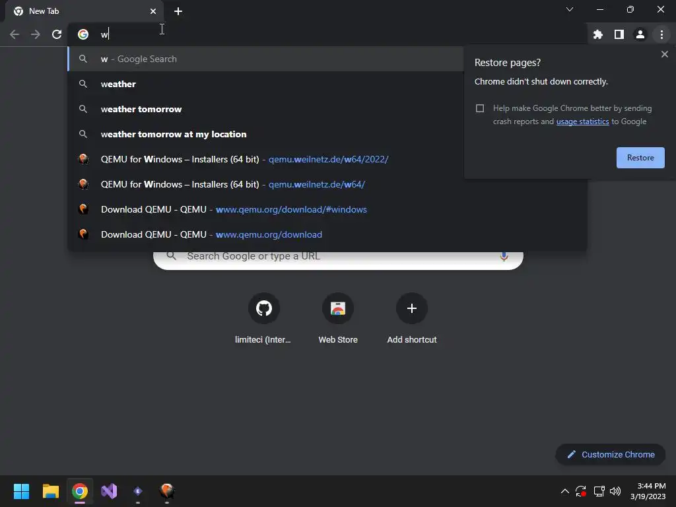Viewport: 676px width, 507px height.
Task: Select 'w - Google Search' suggestion
Action: (x=265, y=59)
